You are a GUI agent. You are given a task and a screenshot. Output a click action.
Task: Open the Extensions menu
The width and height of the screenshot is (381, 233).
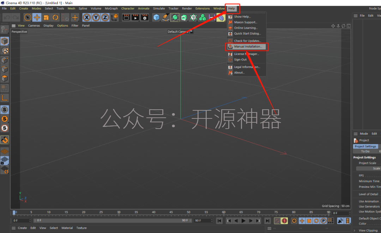[x=202, y=8]
